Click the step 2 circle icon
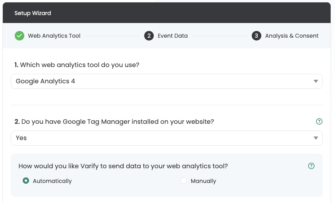The width and height of the screenshot is (335, 202). coord(149,36)
